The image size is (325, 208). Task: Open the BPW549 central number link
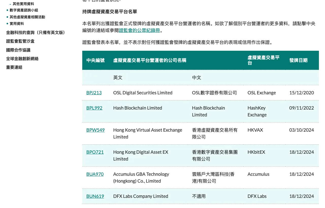tap(95, 130)
